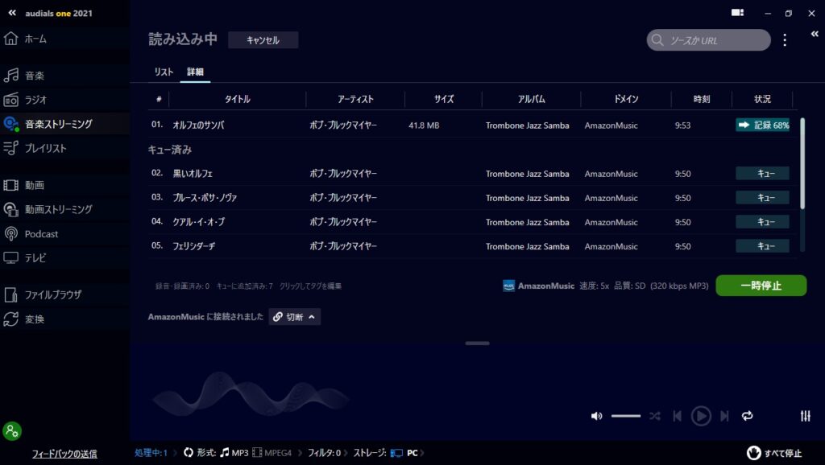Go to the Podcast section
825x465 pixels.
41,234
